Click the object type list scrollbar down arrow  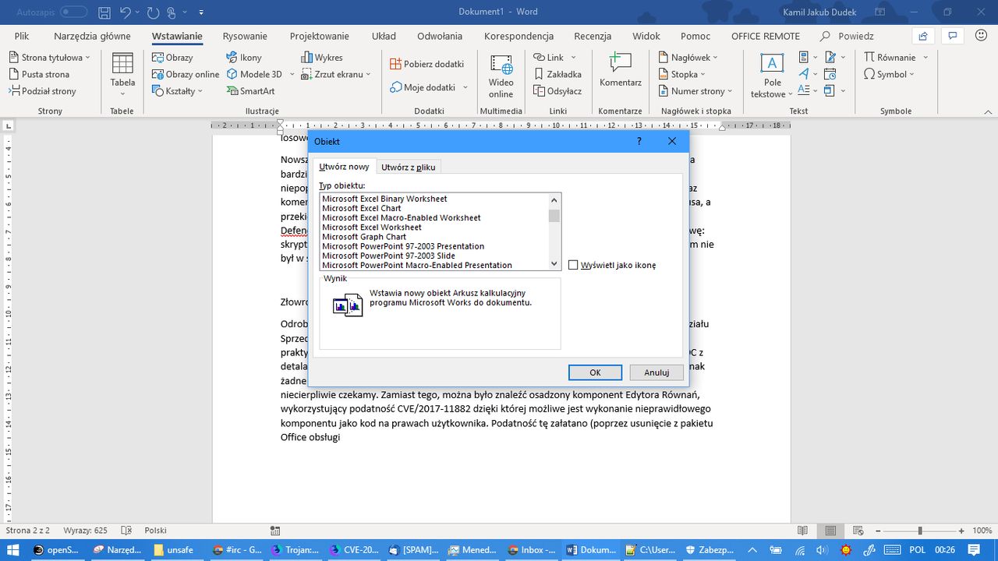(554, 264)
